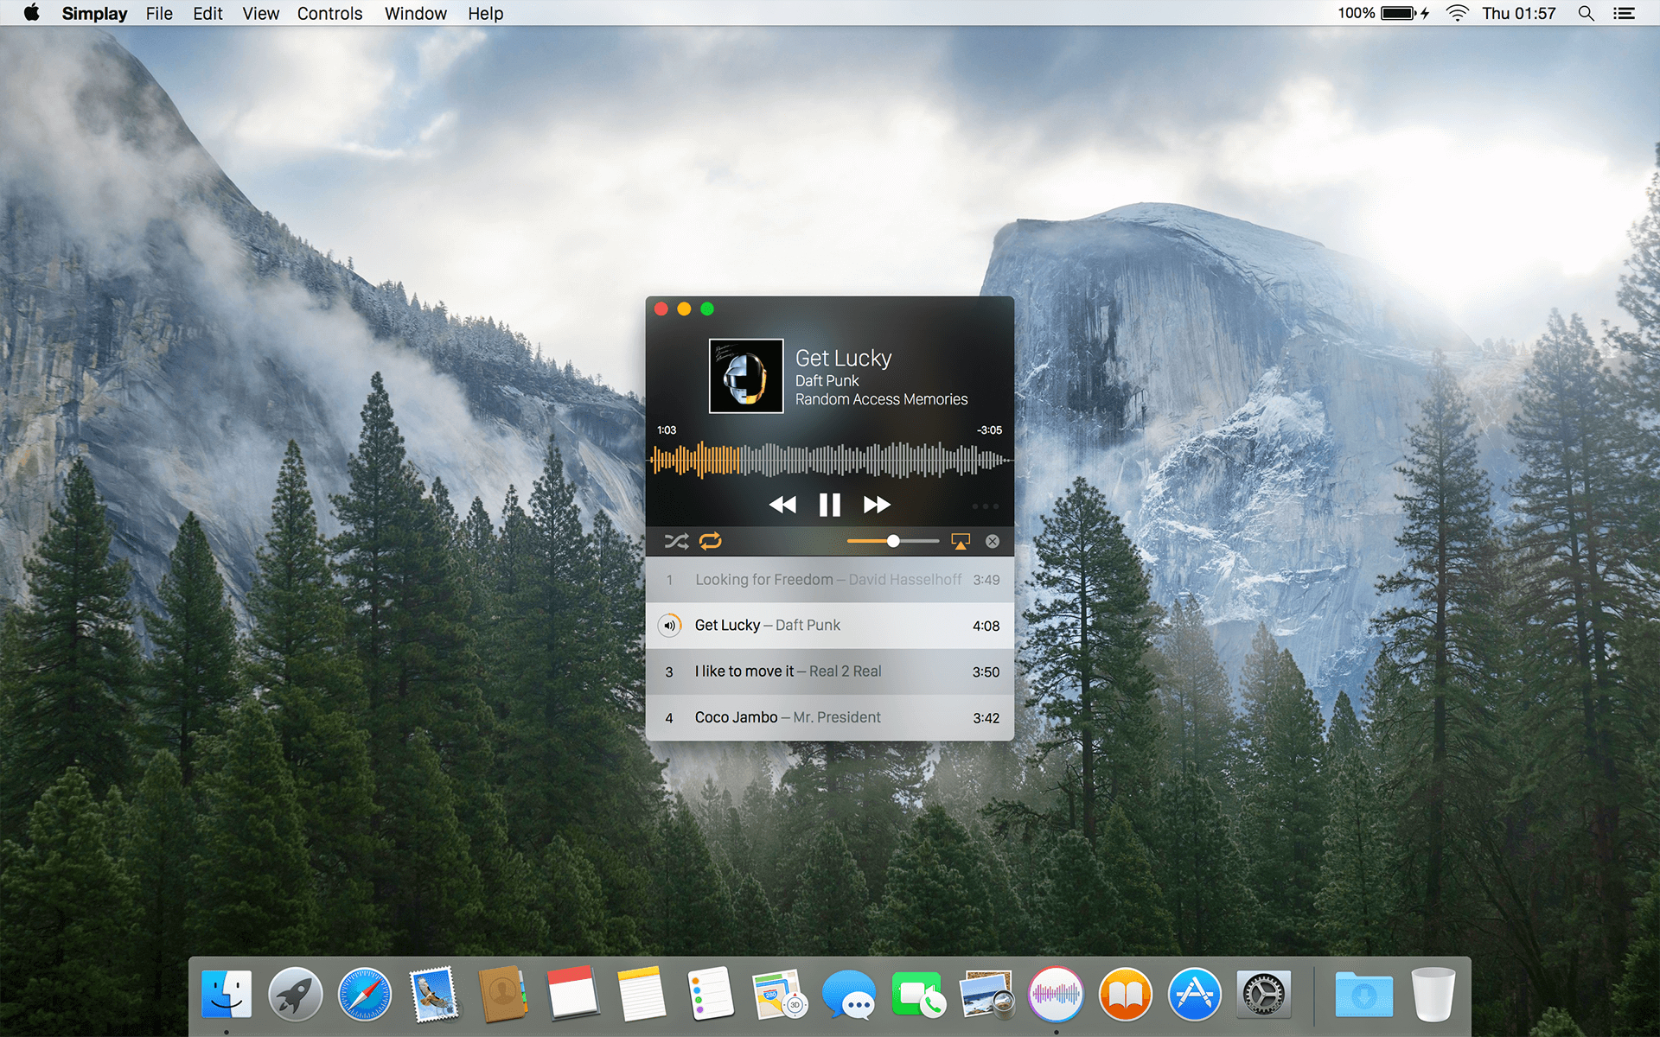Open the Edit menu
1660x1037 pixels.
(207, 13)
